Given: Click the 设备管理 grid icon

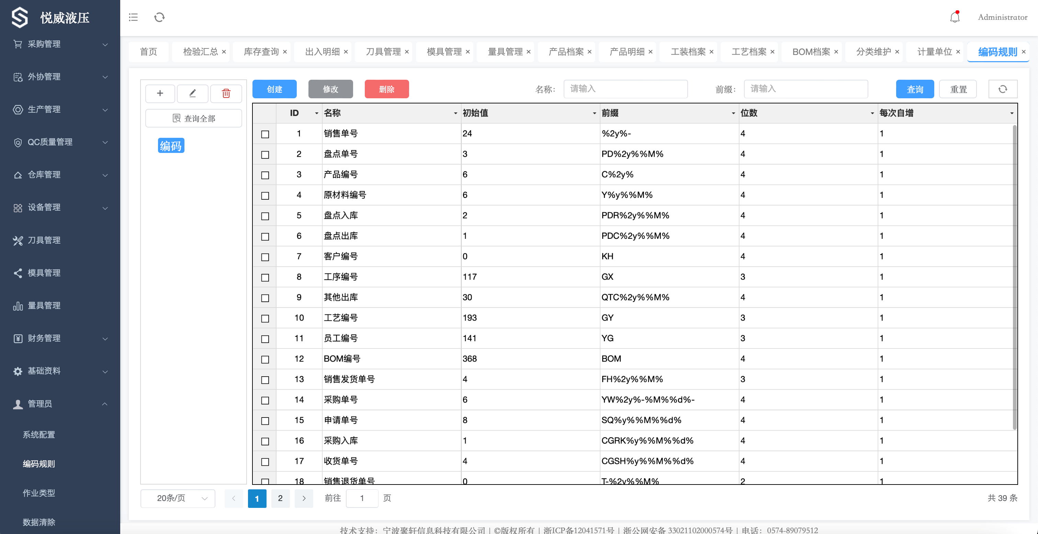Looking at the screenshot, I should tap(18, 208).
